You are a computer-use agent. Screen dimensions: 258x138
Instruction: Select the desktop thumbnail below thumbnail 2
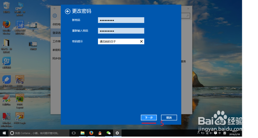point(33,46)
